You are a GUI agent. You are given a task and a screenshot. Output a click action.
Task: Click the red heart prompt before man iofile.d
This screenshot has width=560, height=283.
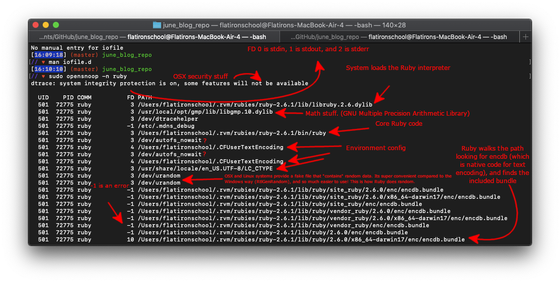coord(43,62)
